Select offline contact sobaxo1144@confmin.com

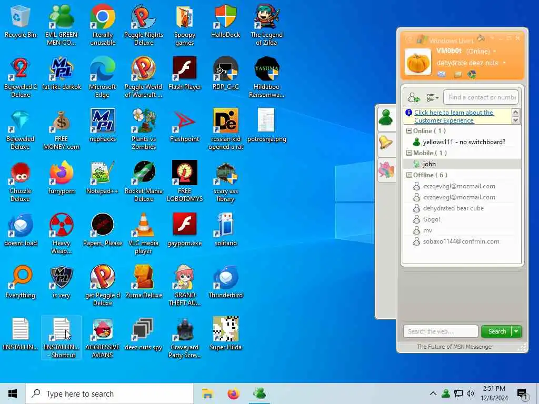tap(462, 241)
